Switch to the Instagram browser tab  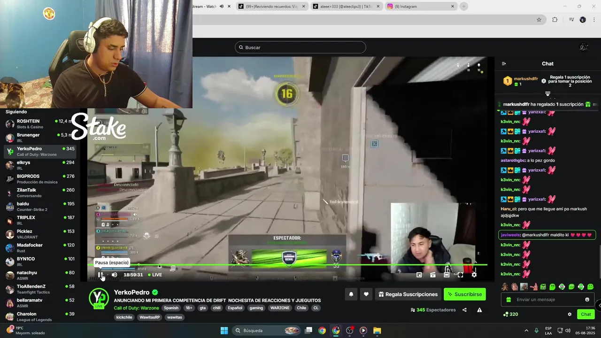420,7
